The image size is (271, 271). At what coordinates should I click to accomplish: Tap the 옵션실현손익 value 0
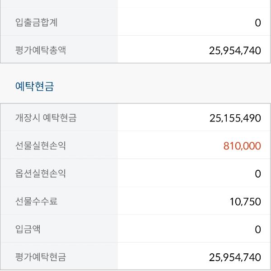257,173
